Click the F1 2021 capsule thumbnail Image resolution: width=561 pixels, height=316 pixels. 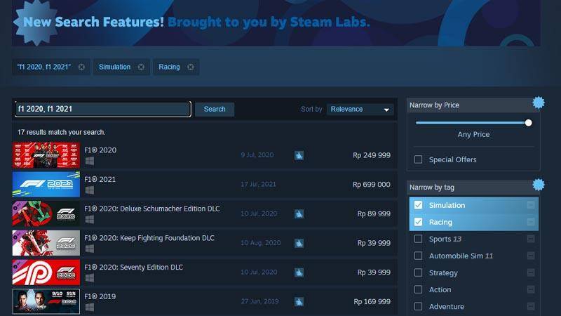click(46, 185)
